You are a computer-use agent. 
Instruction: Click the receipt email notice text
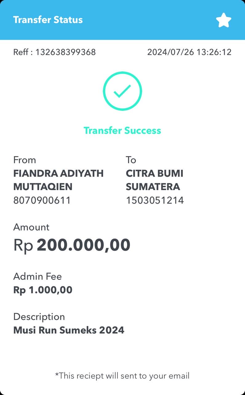(122, 376)
